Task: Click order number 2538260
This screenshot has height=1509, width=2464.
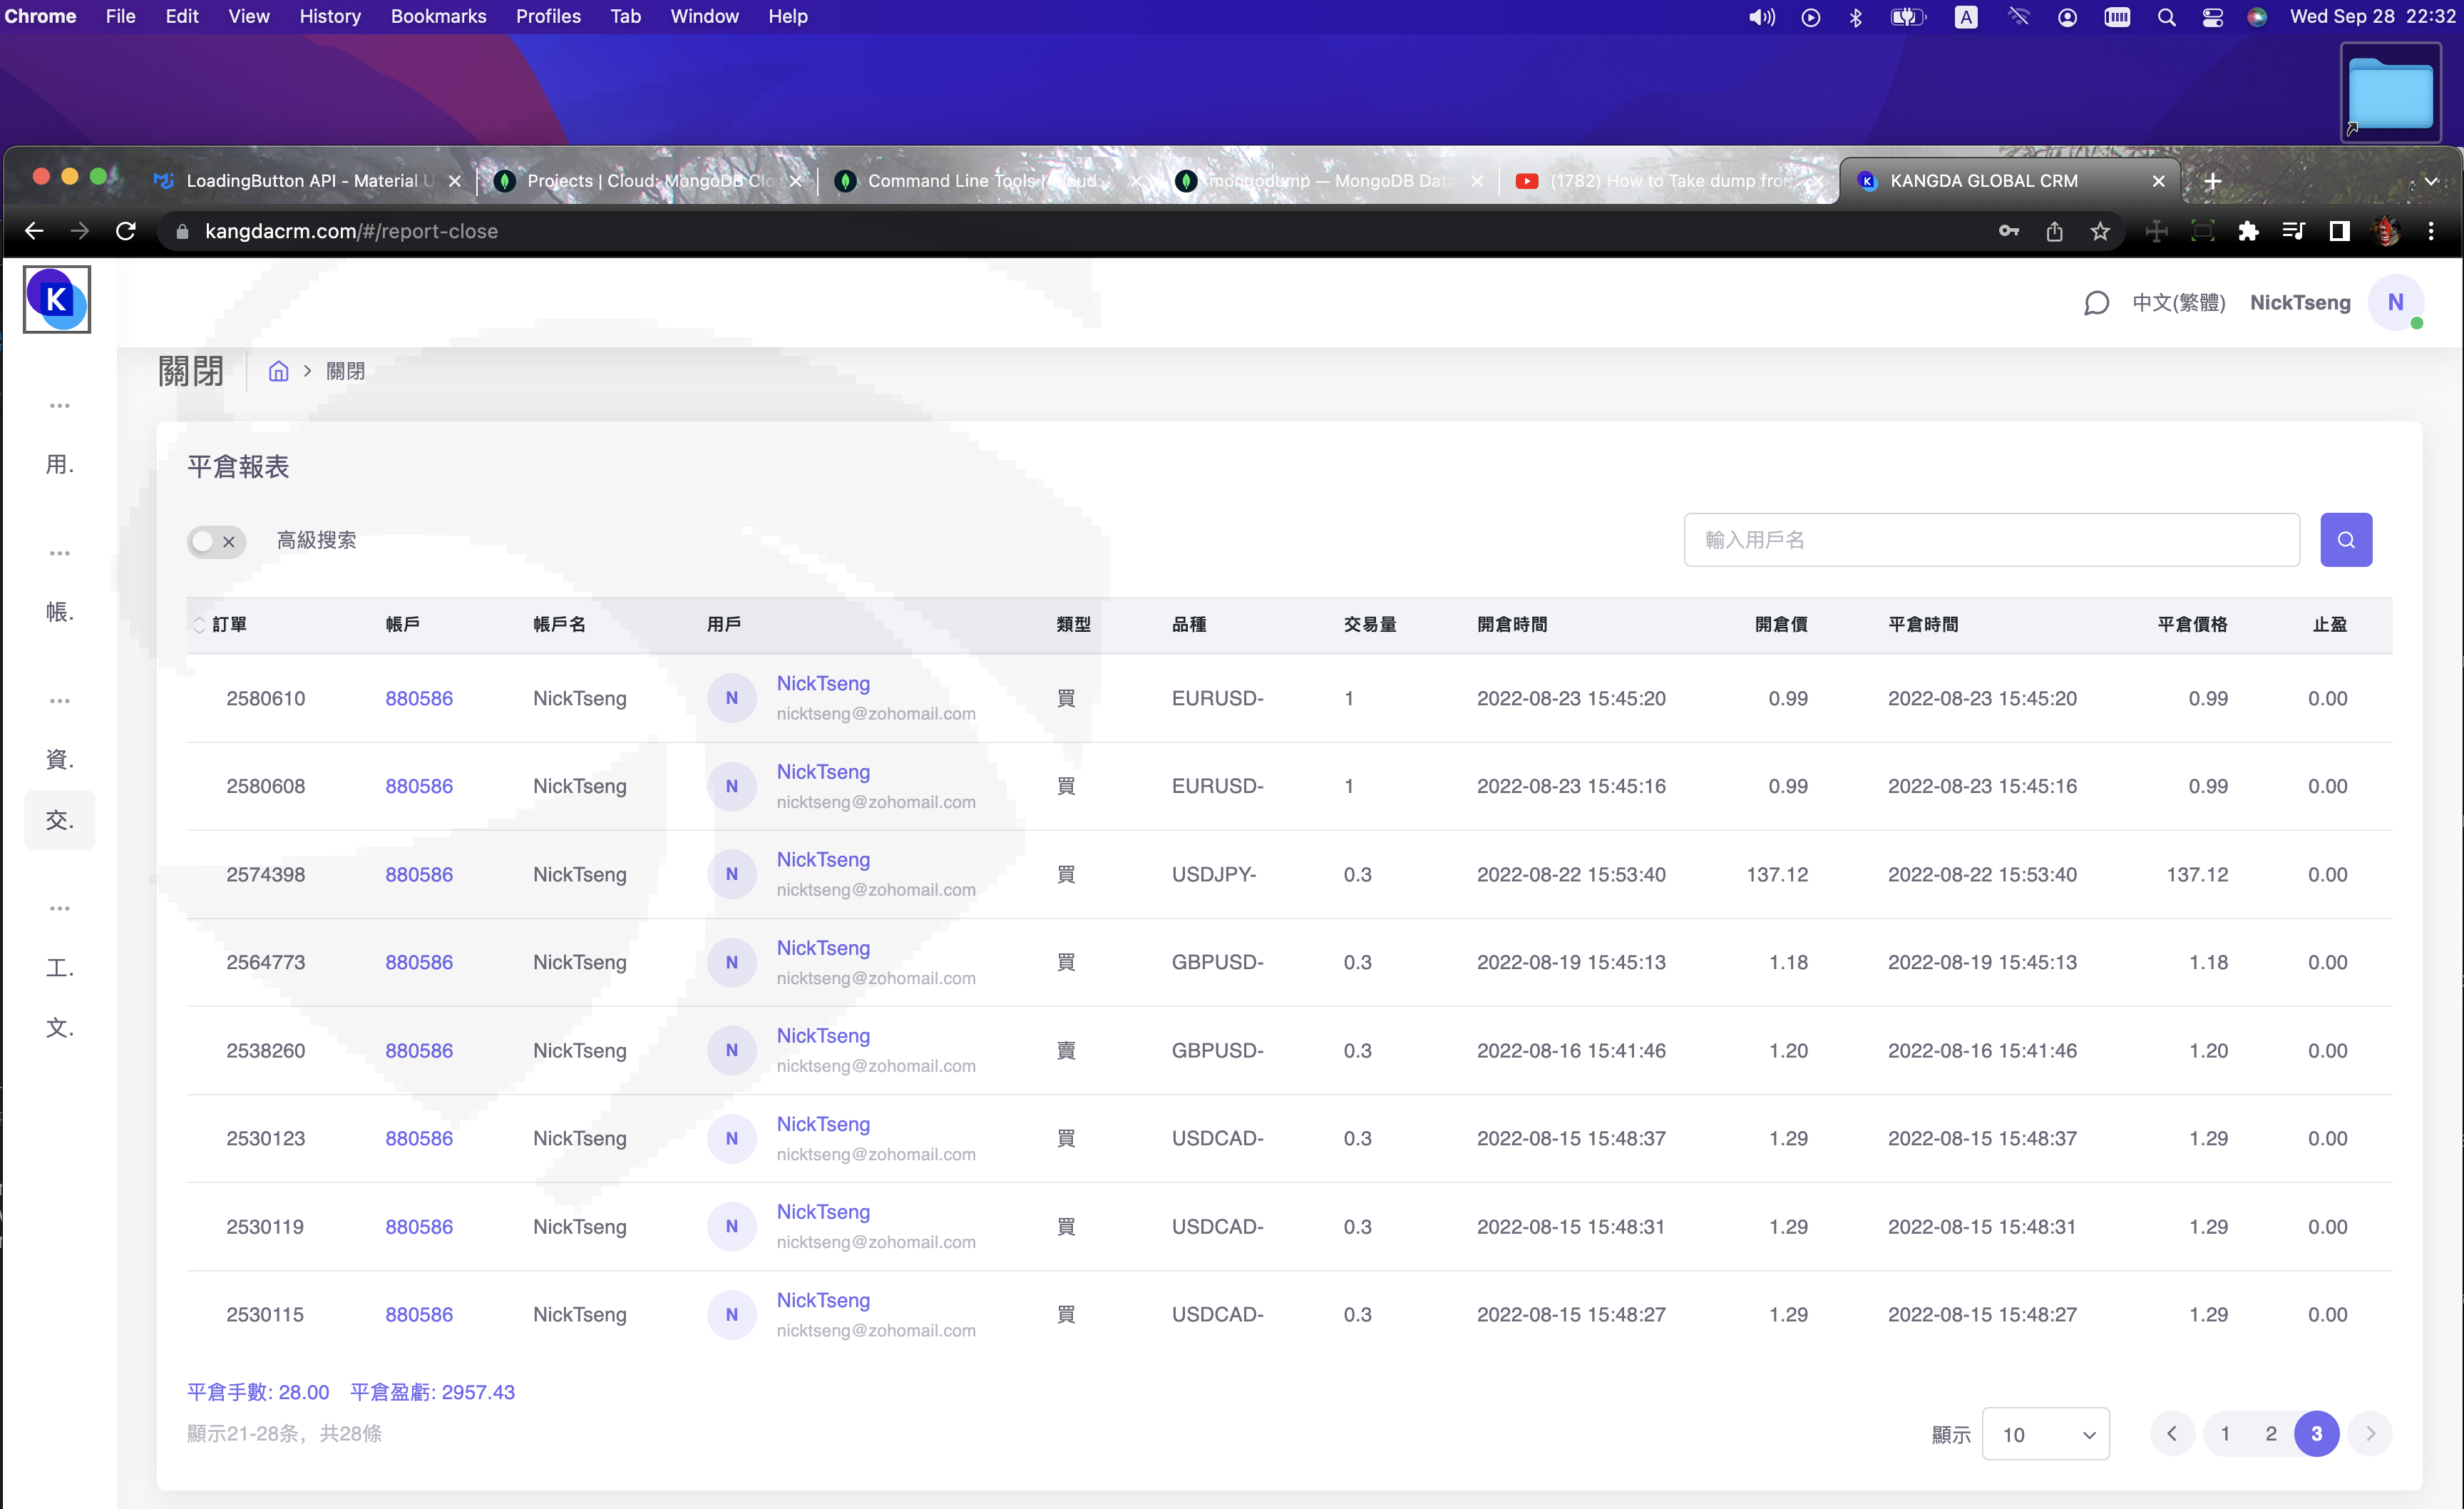Action: tap(265, 1050)
